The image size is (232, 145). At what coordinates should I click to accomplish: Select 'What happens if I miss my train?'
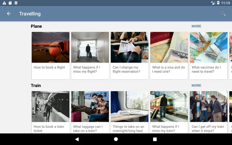pyautogui.click(x=166, y=129)
